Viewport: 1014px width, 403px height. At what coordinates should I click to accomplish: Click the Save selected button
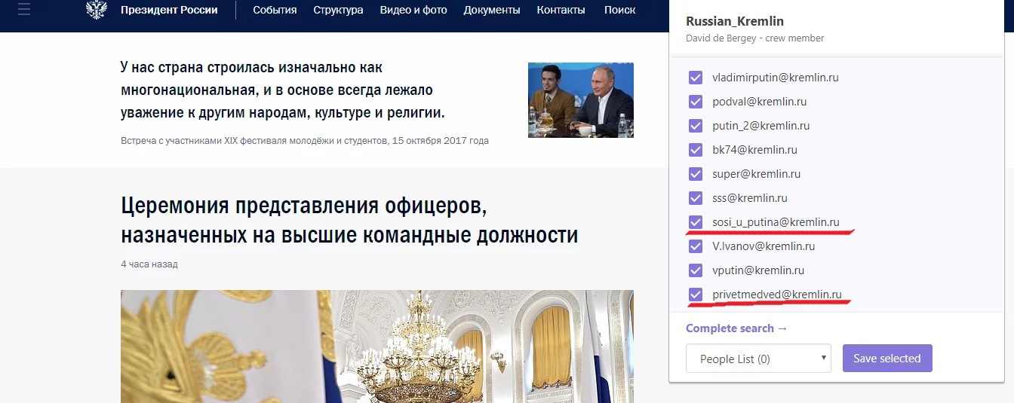[x=887, y=359]
